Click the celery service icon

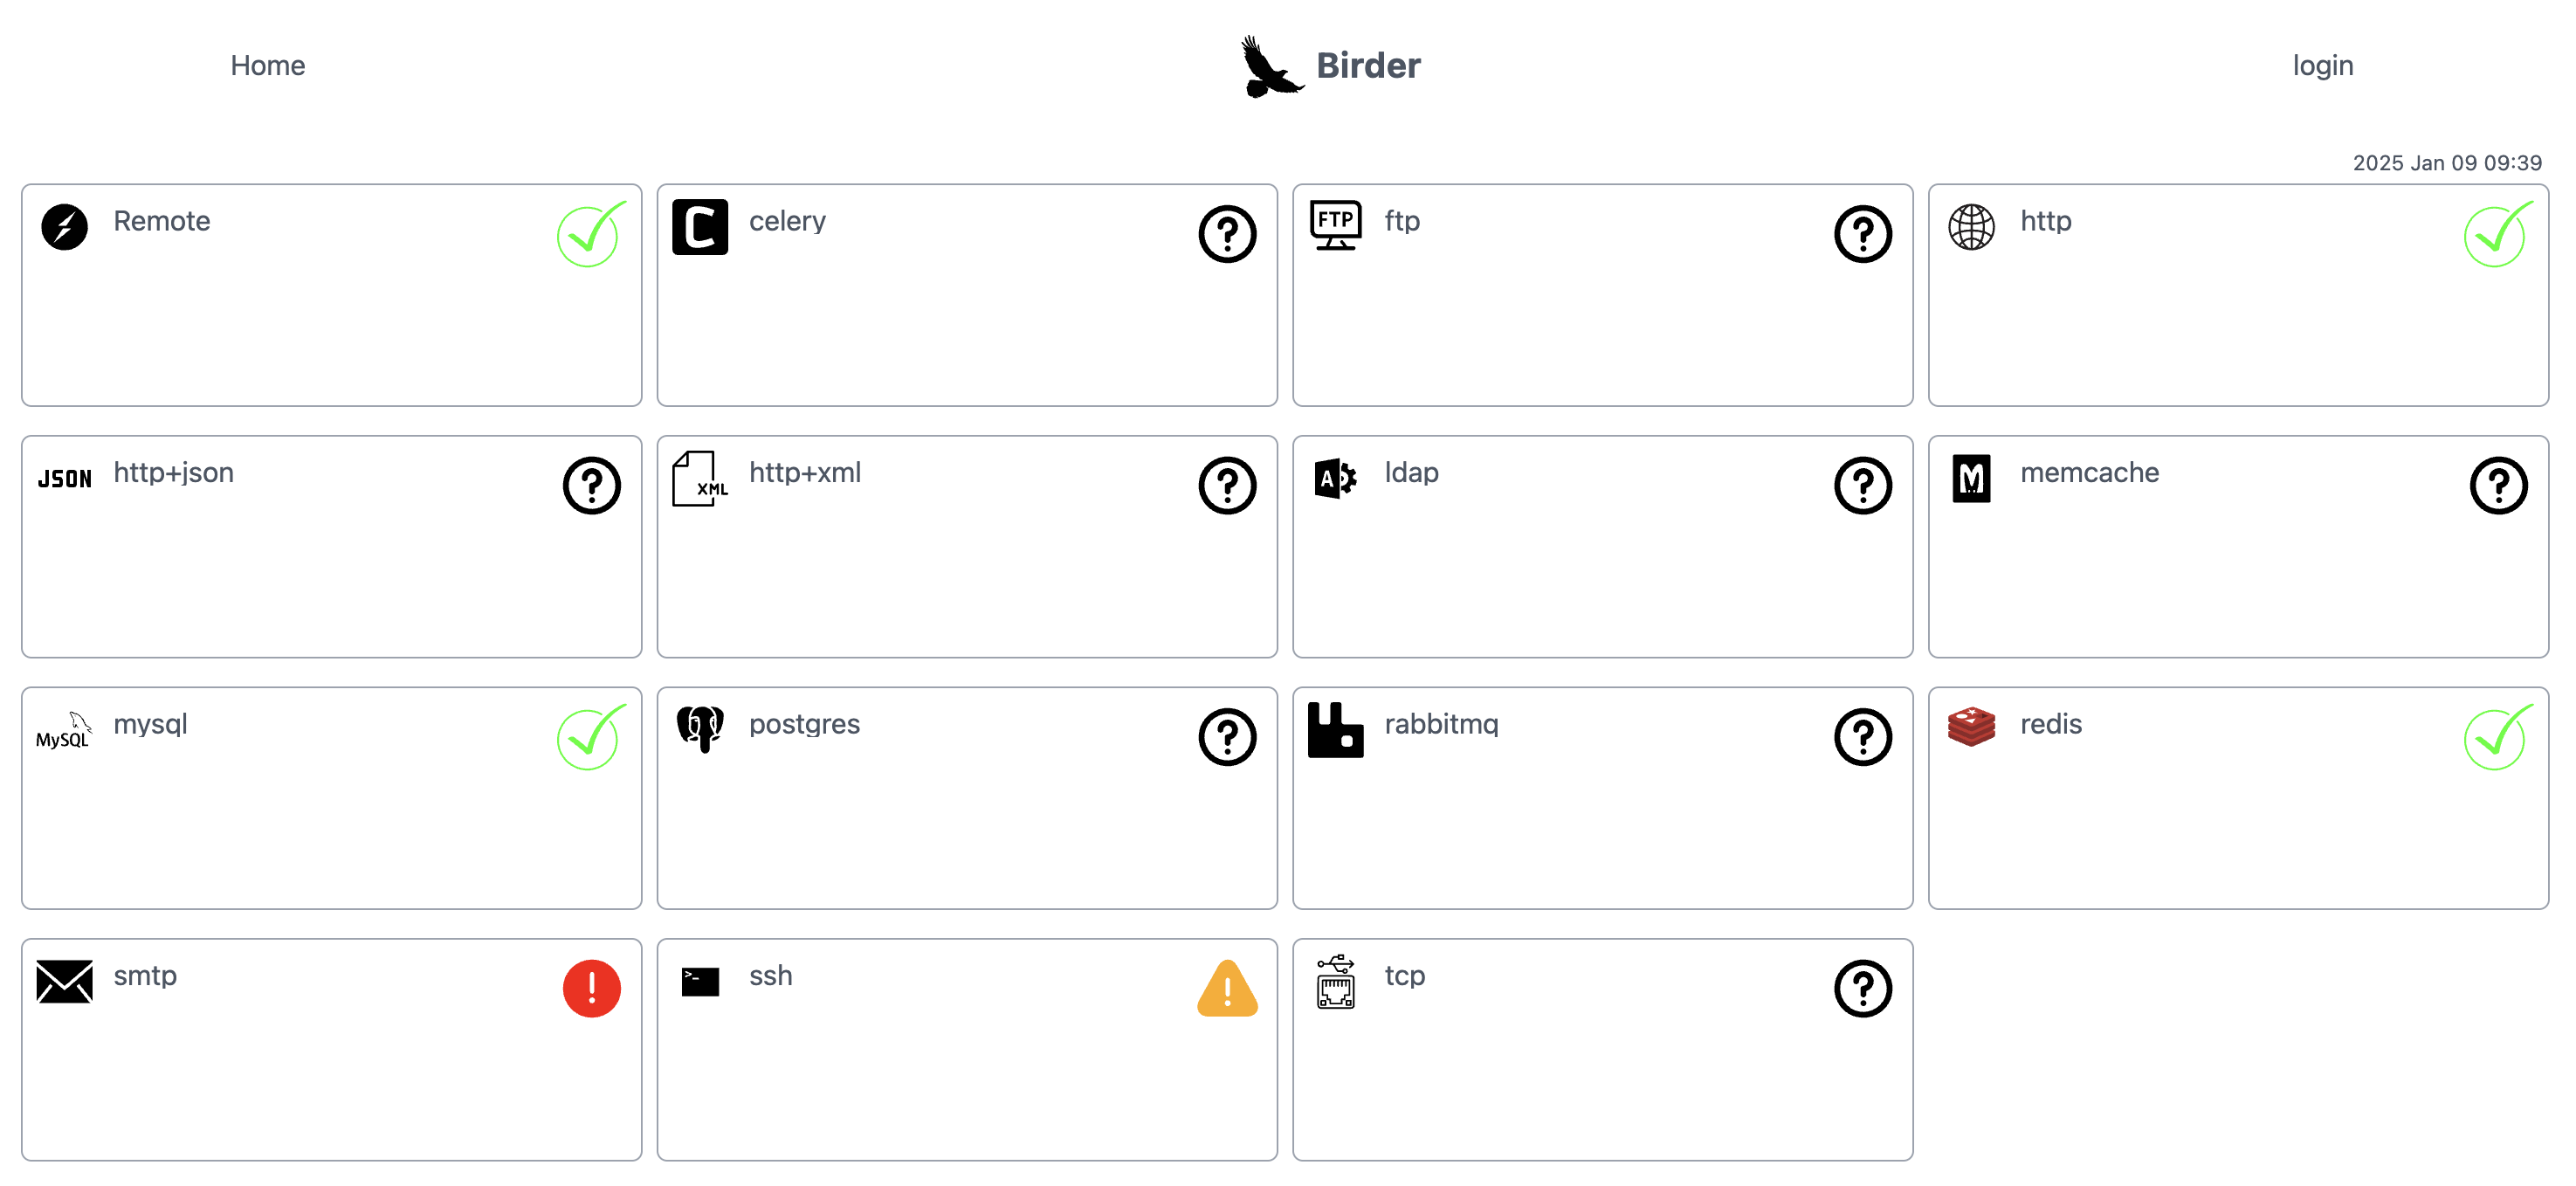pyautogui.click(x=700, y=227)
